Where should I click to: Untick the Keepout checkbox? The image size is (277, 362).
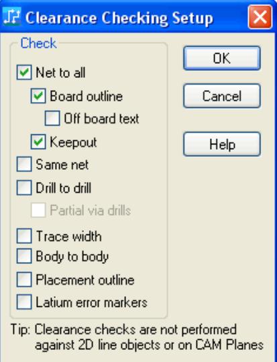(38, 142)
